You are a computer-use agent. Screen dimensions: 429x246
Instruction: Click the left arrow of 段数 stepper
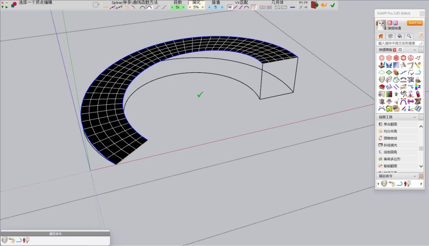[x=172, y=8]
